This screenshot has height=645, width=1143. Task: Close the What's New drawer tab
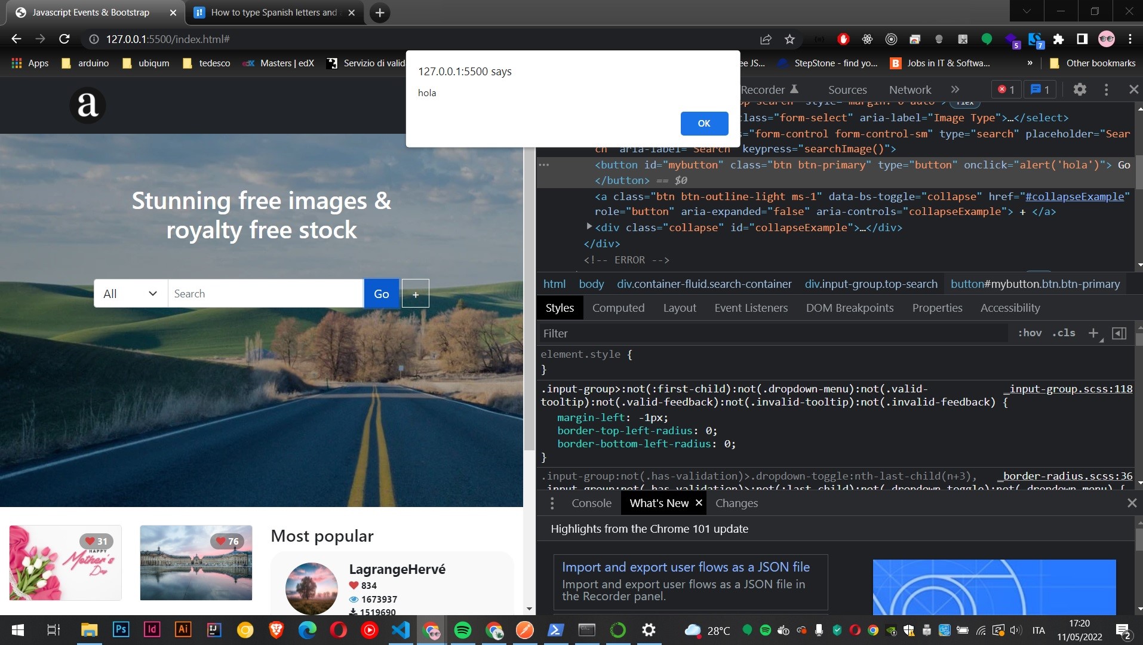(x=699, y=503)
